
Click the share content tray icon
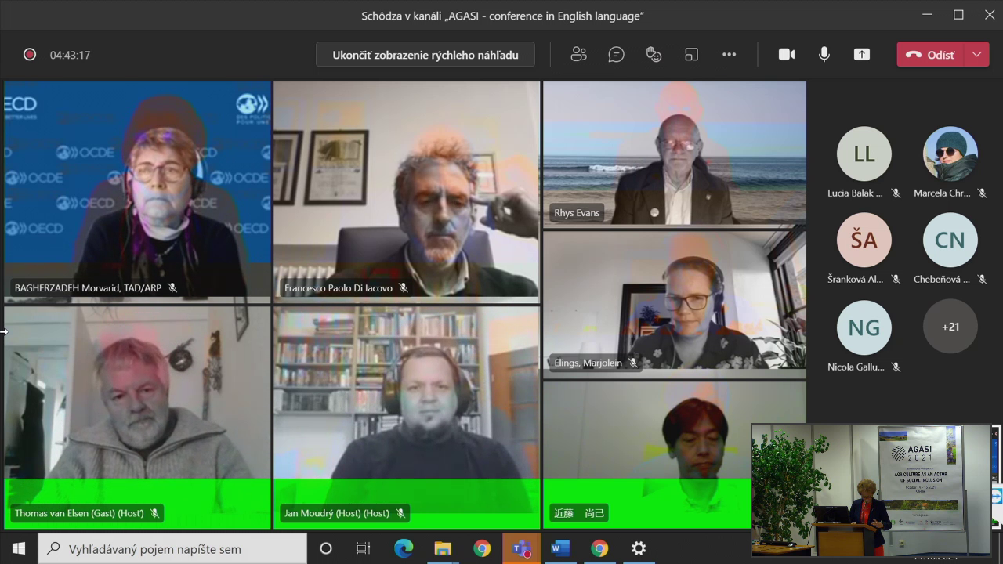click(862, 54)
